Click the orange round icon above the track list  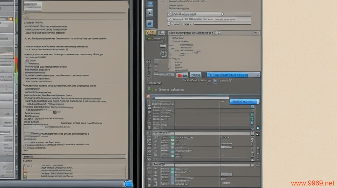click(148, 96)
